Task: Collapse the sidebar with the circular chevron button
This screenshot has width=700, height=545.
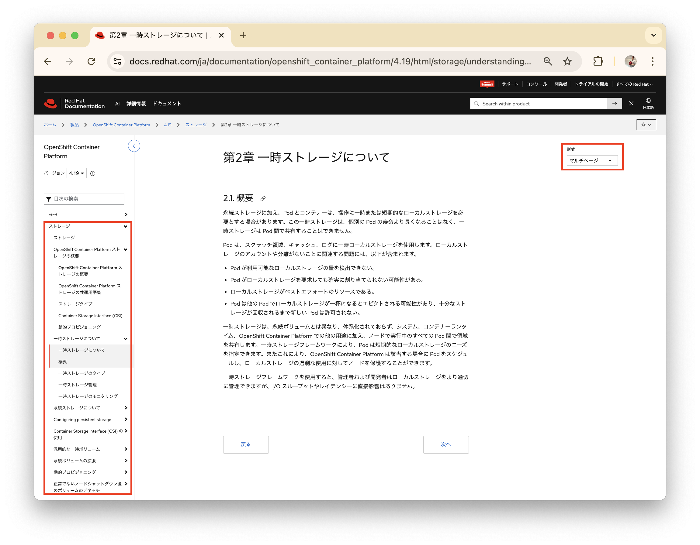Action: click(x=134, y=146)
